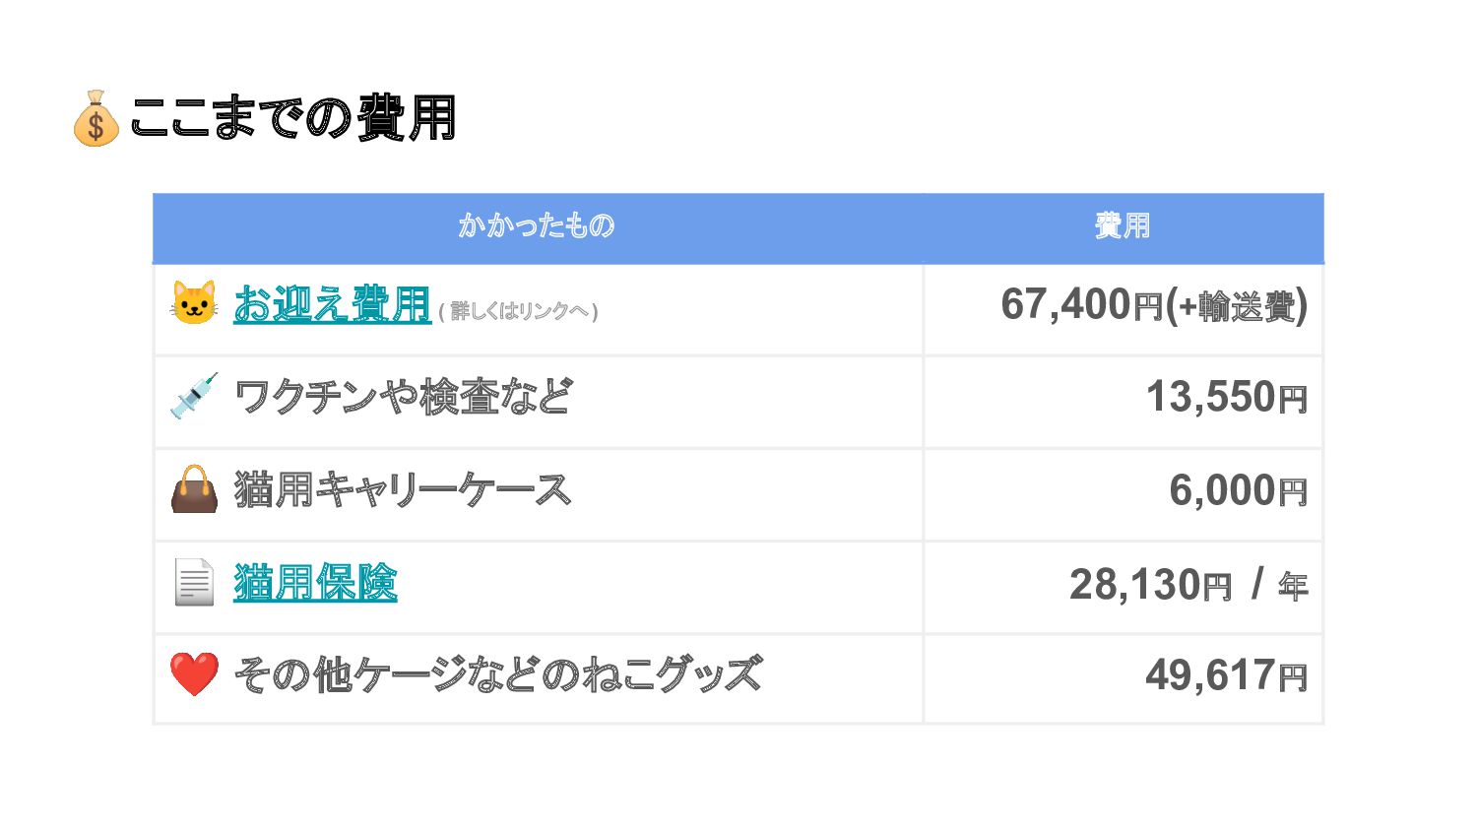Click the かかったもの column header
The width and height of the screenshot is (1477, 831).
pyautogui.click(x=538, y=226)
